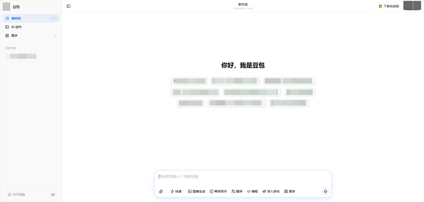The height and width of the screenshot is (202, 424).
Task: Click the install icon beside 关于豆包
Action: pos(53,194)
